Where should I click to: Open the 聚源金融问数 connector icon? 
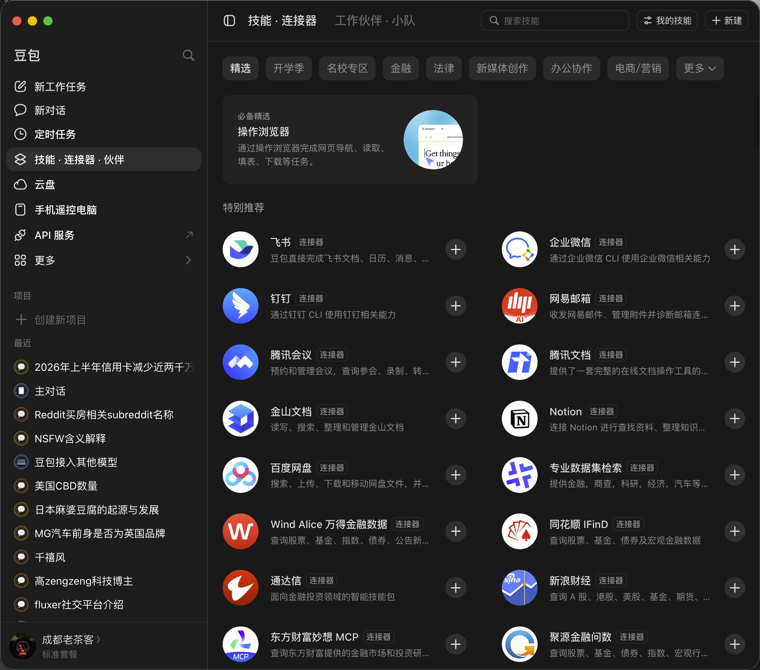[x=519, y=644]
